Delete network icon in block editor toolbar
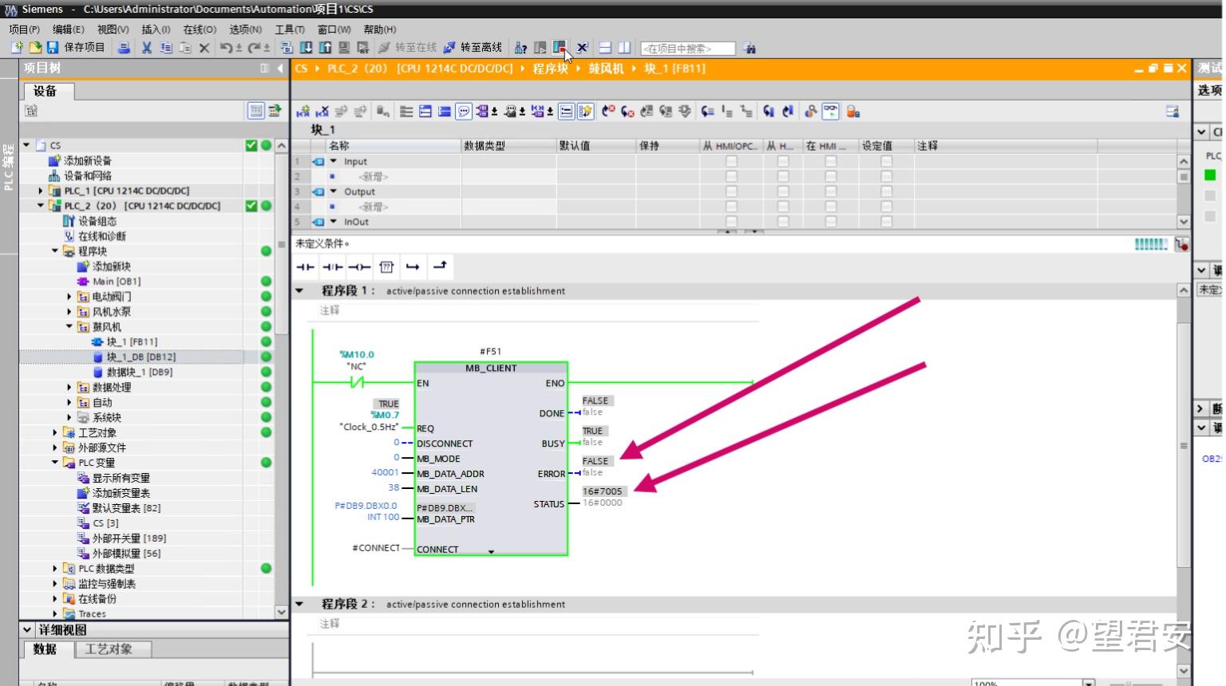 322,112
